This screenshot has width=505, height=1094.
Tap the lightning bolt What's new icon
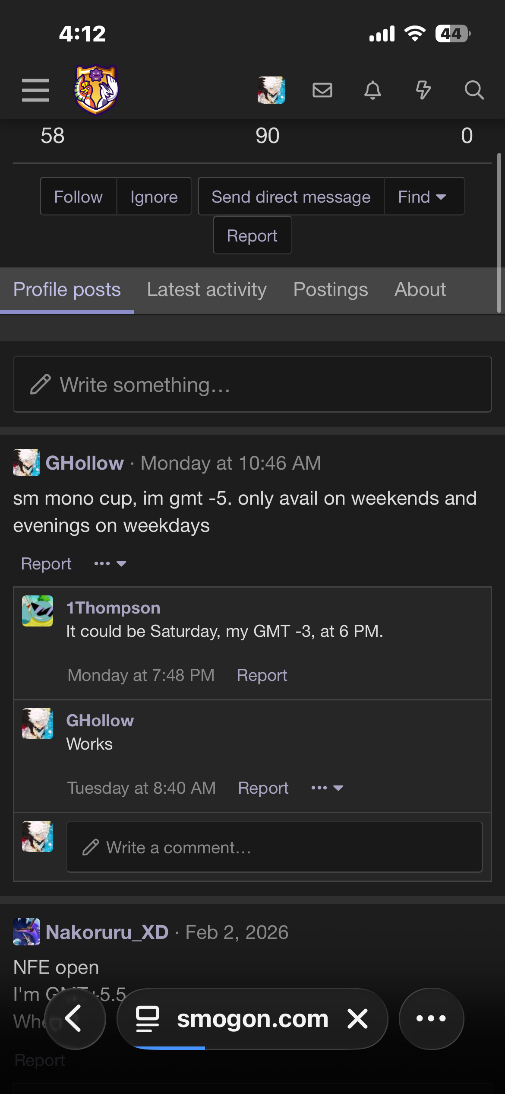coord(423,90)
